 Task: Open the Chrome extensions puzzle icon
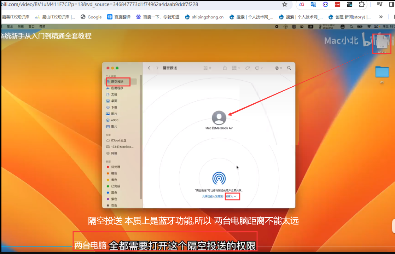click(x=362, y=4)
